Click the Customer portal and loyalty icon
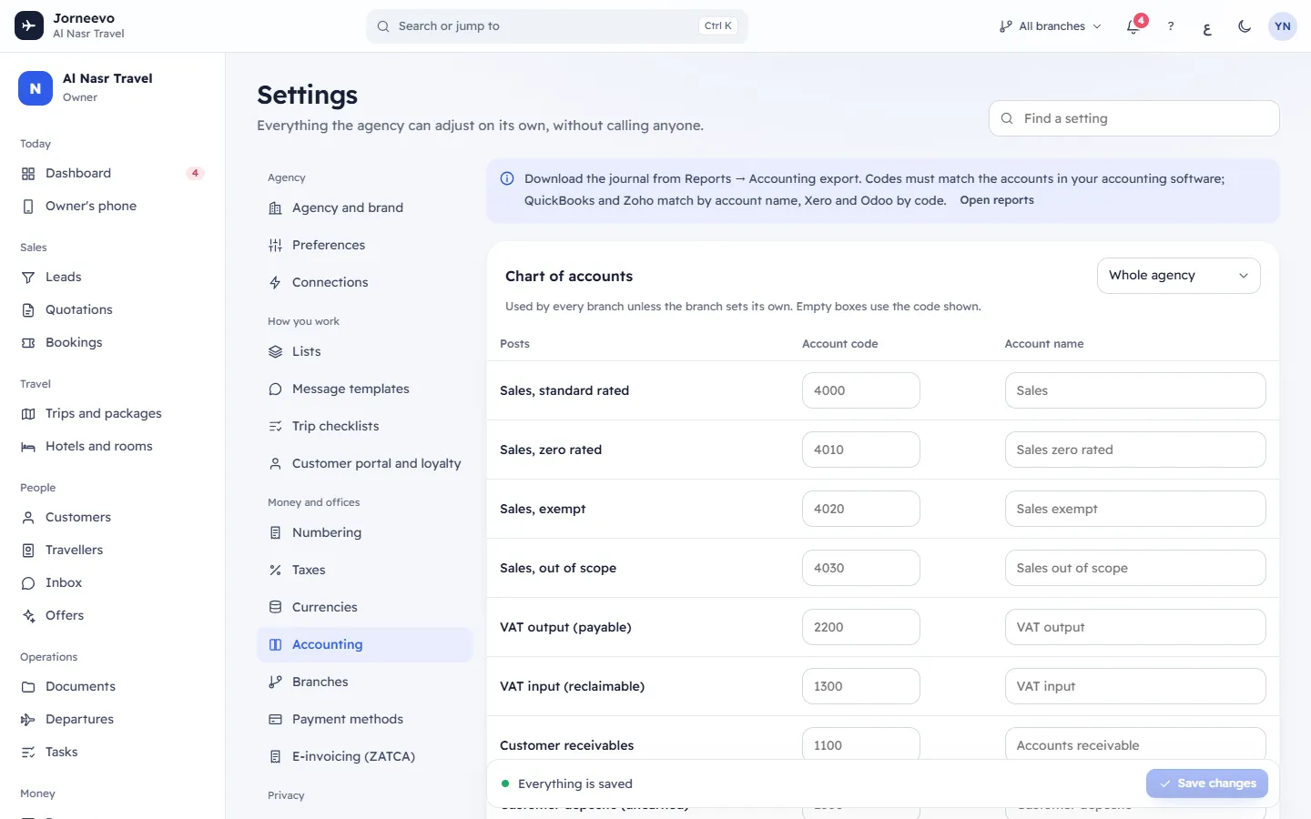This screenshot has height=819, width=1311. [x=275, y=463]
